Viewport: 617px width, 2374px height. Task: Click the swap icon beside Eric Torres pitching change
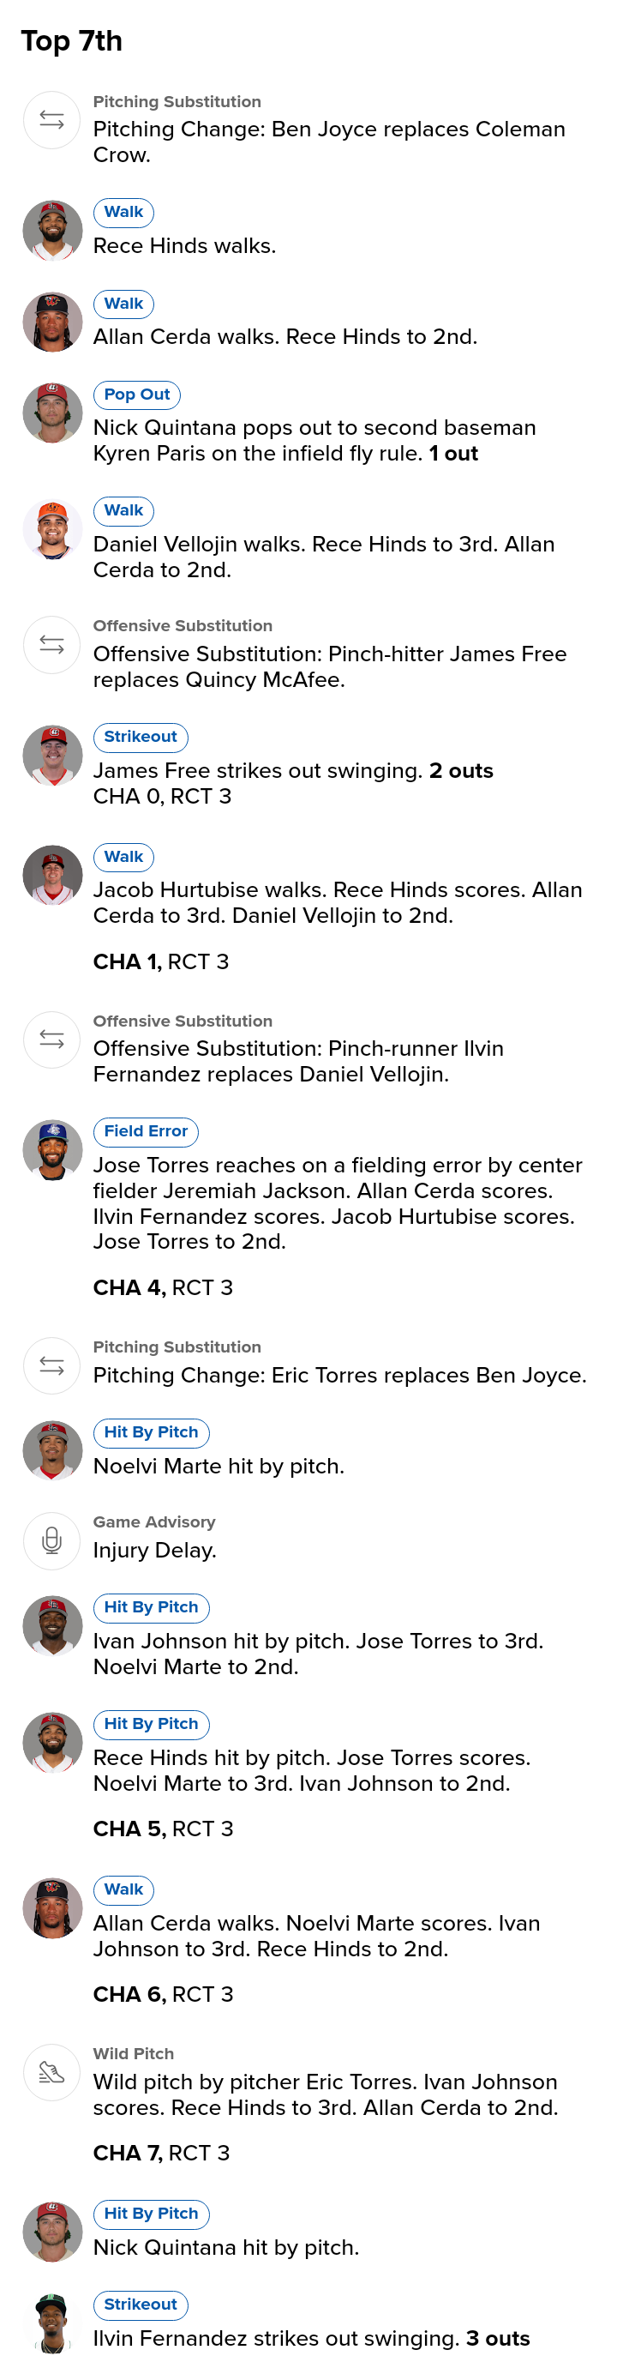(51, 1365)
